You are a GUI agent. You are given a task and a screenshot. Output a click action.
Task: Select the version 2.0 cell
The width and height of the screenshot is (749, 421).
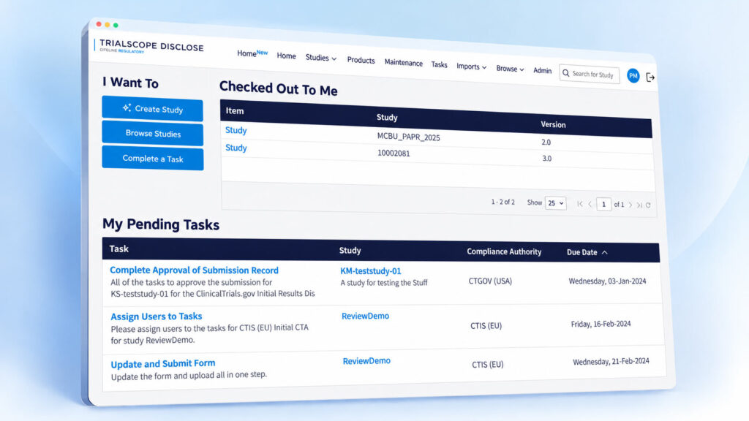546,143
